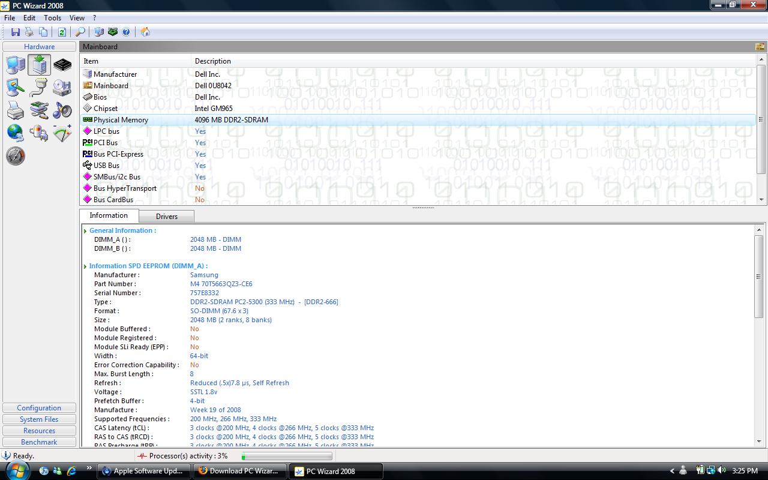
Task: Click the icon at Mainboard header's right
Action: [x=760, y=46]
